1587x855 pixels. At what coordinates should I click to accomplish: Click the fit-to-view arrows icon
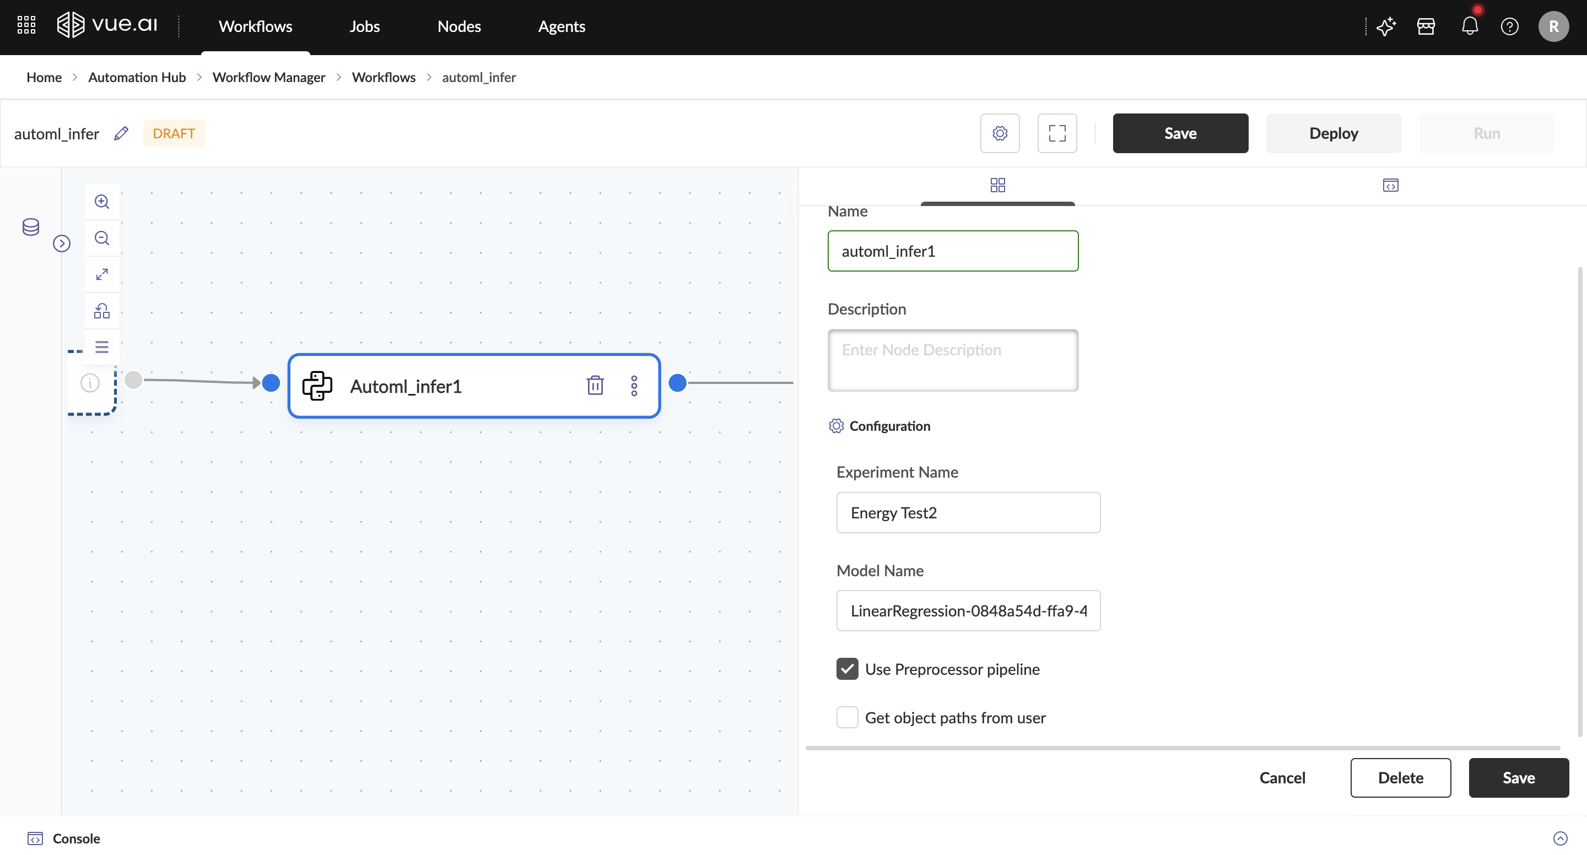click(101, 274)
